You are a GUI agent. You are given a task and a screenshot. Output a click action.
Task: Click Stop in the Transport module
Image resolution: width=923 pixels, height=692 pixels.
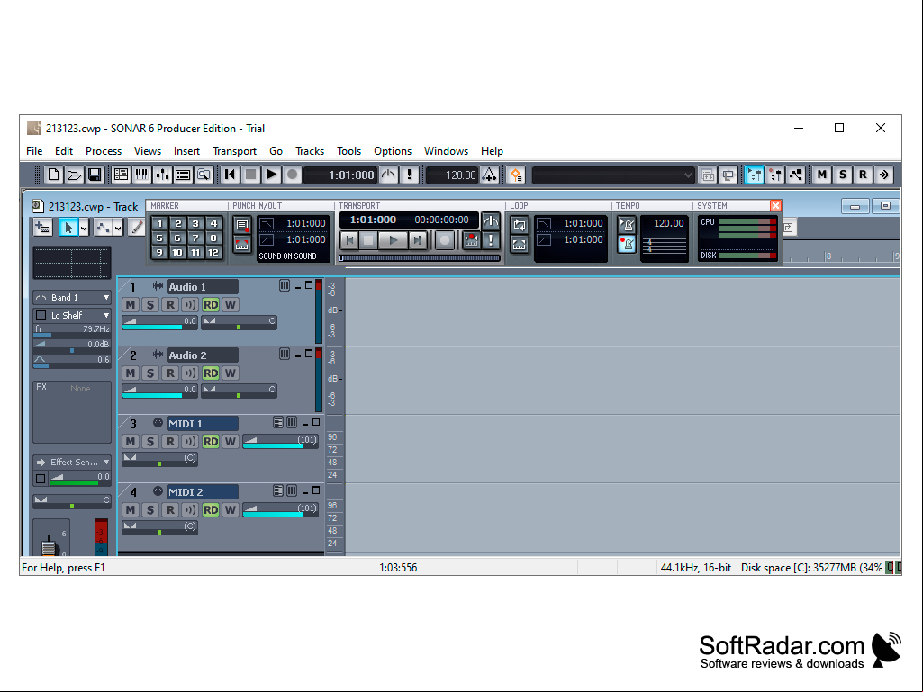coord(368,240)
